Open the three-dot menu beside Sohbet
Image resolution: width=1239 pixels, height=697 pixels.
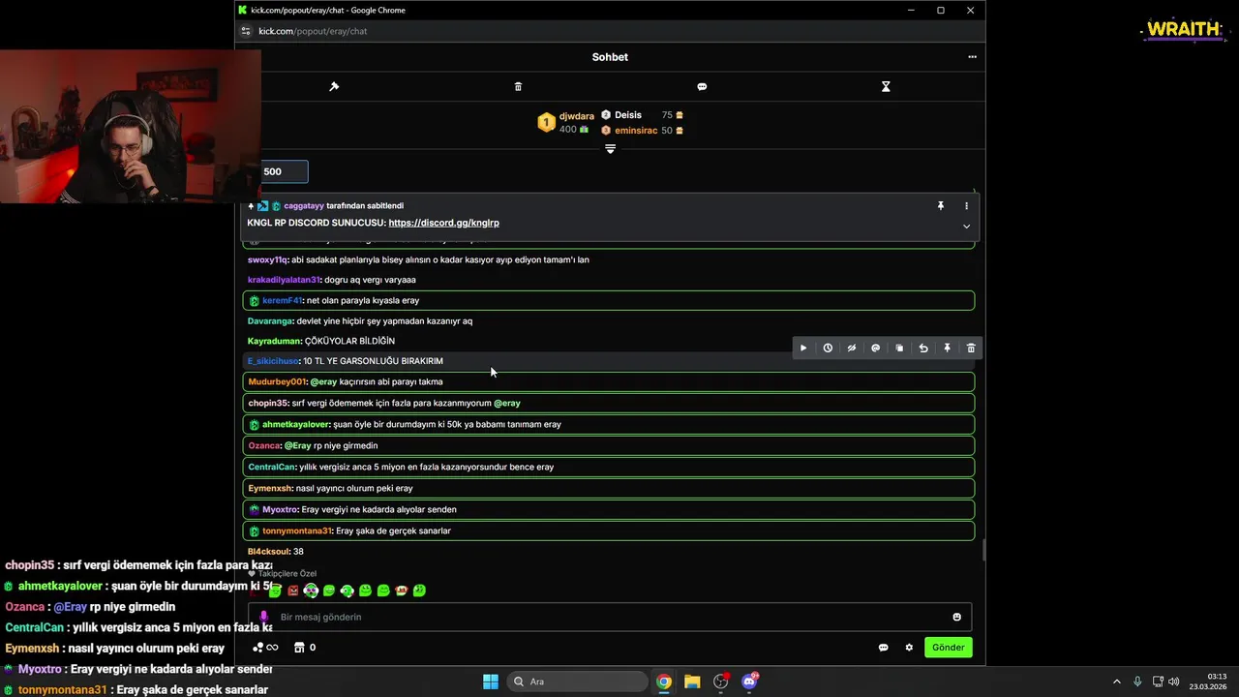click(x=972, y=57)
